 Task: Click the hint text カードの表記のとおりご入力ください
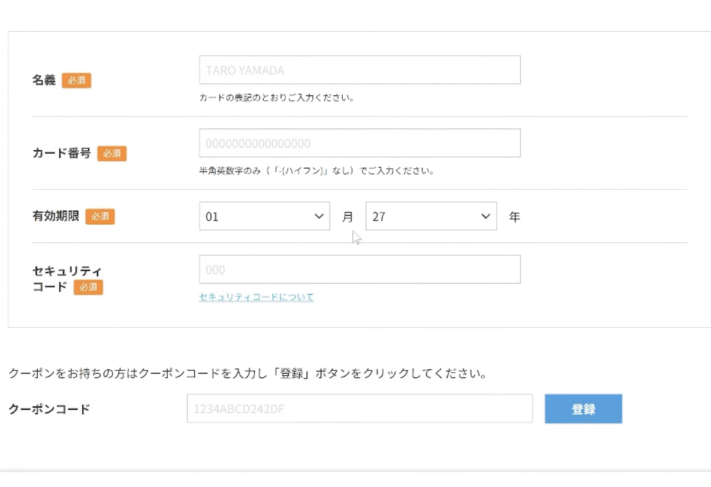coord(276,97)
